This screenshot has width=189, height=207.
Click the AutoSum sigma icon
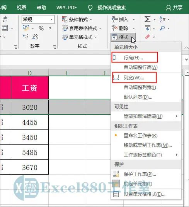point(147,19)
